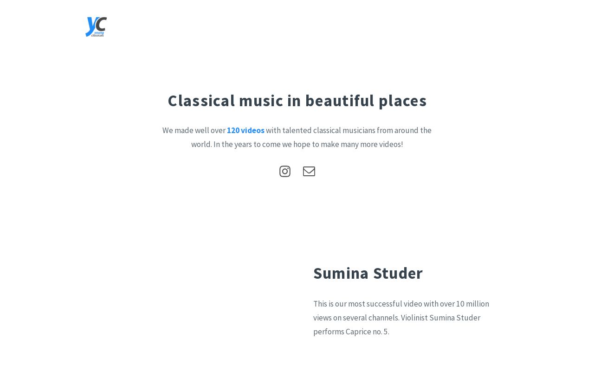594x371 pixels.
Task: Click the 'We made well over' intro text
Action: pyautogui.click(x=194, y=130)
